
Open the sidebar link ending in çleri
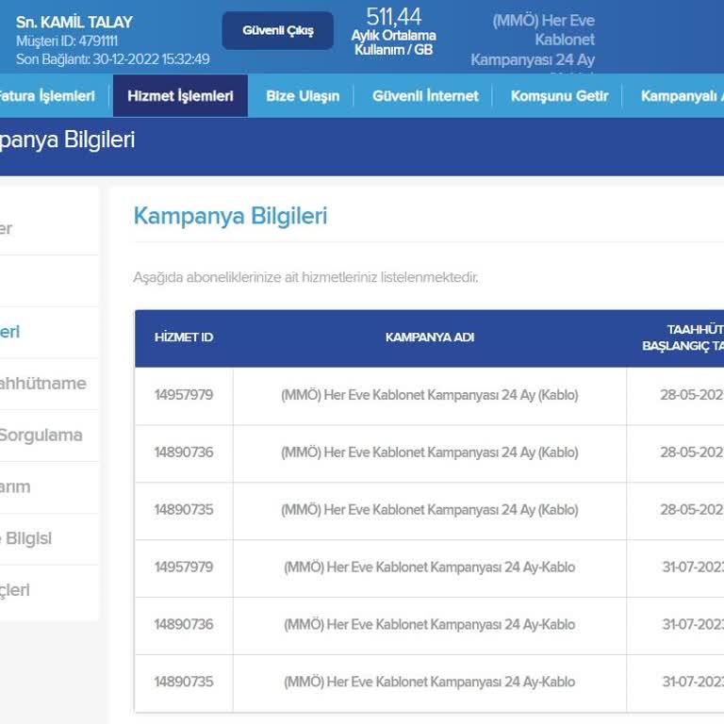tap(15, 590)
